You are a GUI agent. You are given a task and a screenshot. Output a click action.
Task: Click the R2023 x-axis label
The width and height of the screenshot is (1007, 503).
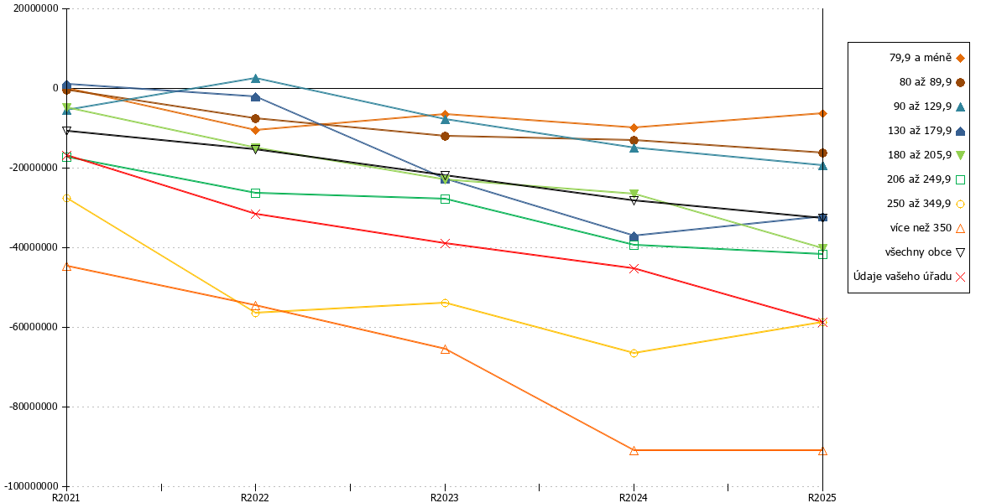tap(445, 497)
